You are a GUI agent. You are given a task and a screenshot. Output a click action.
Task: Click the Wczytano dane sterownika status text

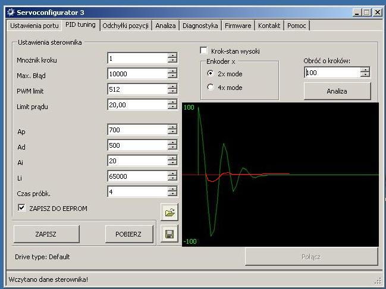[x=48, y=279]
